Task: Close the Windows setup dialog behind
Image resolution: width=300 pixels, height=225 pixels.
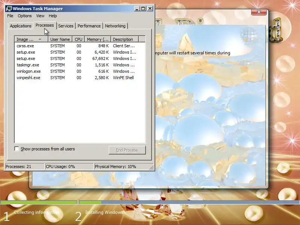Action: click(x=259, y=12)
